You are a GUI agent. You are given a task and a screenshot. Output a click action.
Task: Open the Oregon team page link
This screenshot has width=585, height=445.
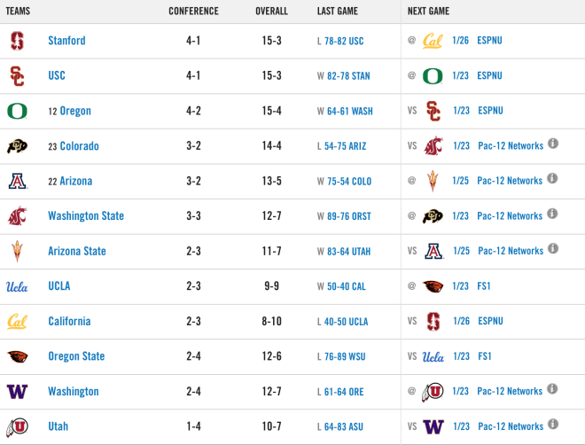point(75,111)
